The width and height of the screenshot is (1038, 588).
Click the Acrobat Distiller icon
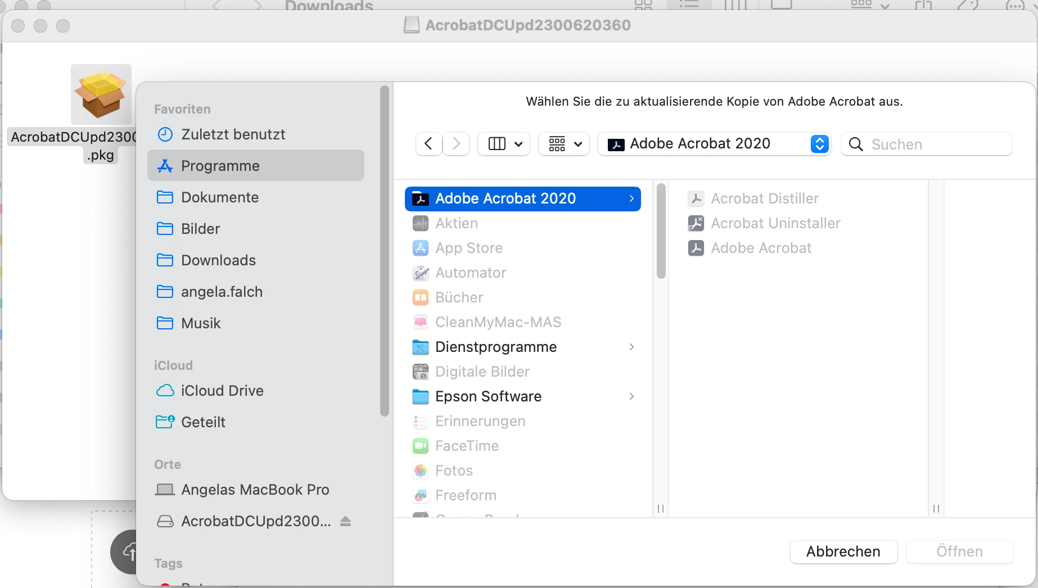[696, 198]
